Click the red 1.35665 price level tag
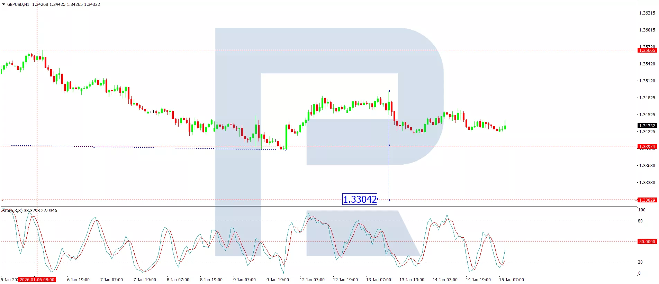 (647, 51)
